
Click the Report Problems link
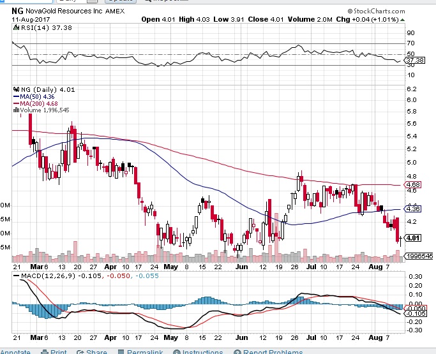click(x=273, y=352)
